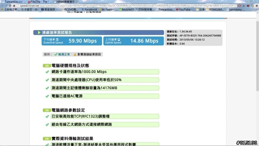
Task: Open the Chrome menu icon
Action: coord(257,6)
